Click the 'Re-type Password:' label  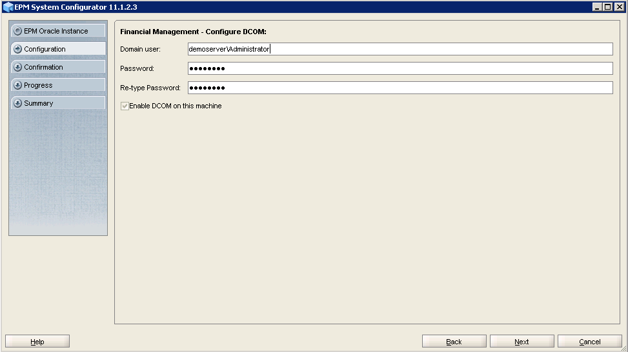[x=150, y=88]
